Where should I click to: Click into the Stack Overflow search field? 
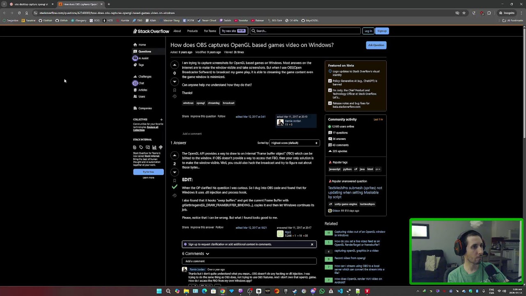pos(305,31)
